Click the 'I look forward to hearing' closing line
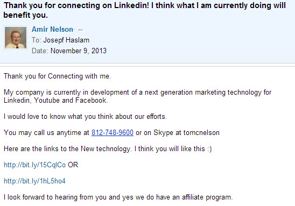 point(118,197)
